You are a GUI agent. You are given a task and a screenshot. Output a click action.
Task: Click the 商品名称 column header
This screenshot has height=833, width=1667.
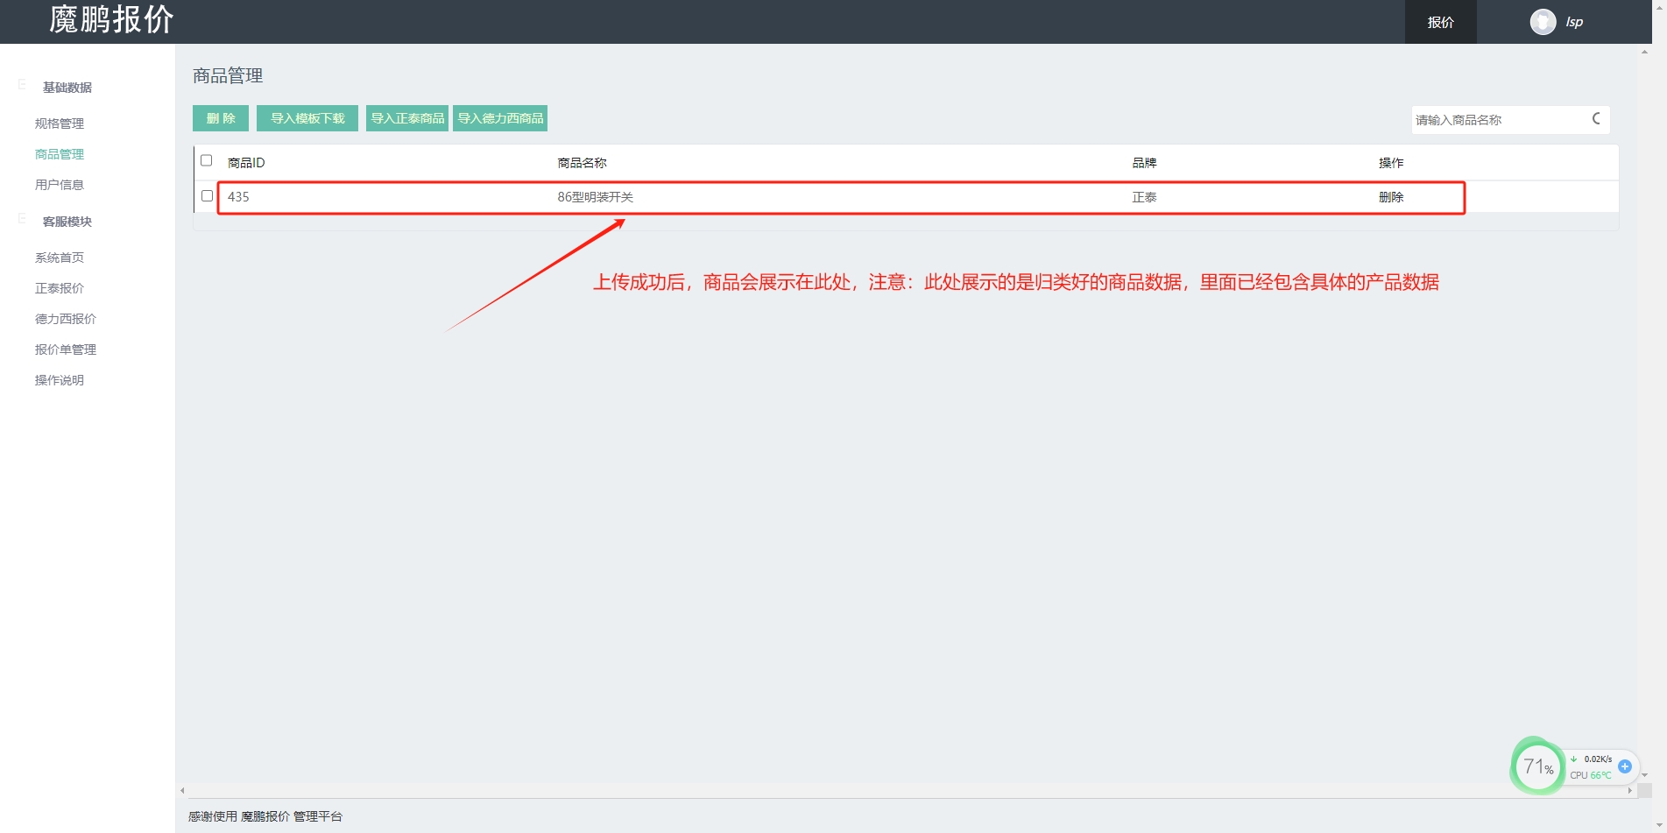point(583,163)
